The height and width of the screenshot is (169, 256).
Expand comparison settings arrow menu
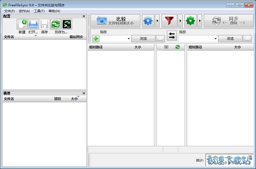point(157,21)
